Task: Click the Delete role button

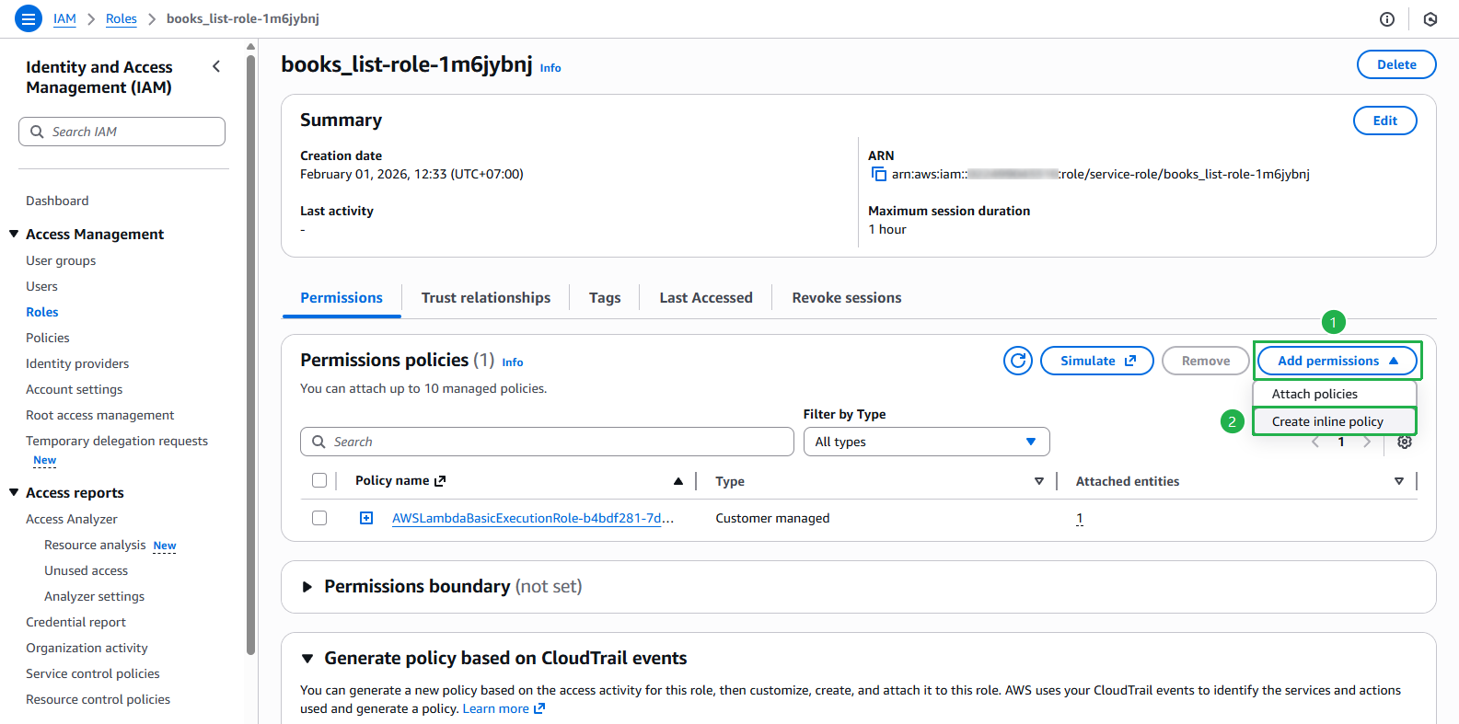Action: click(x=1396, y=64)
